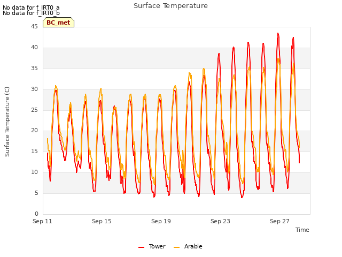Click the 25 y-axis tick label

point(34,110)
